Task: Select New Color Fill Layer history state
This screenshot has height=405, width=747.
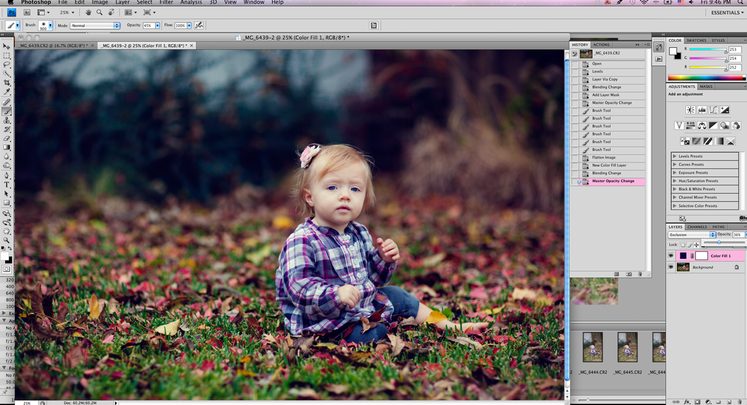Action: tap(607, 165)
